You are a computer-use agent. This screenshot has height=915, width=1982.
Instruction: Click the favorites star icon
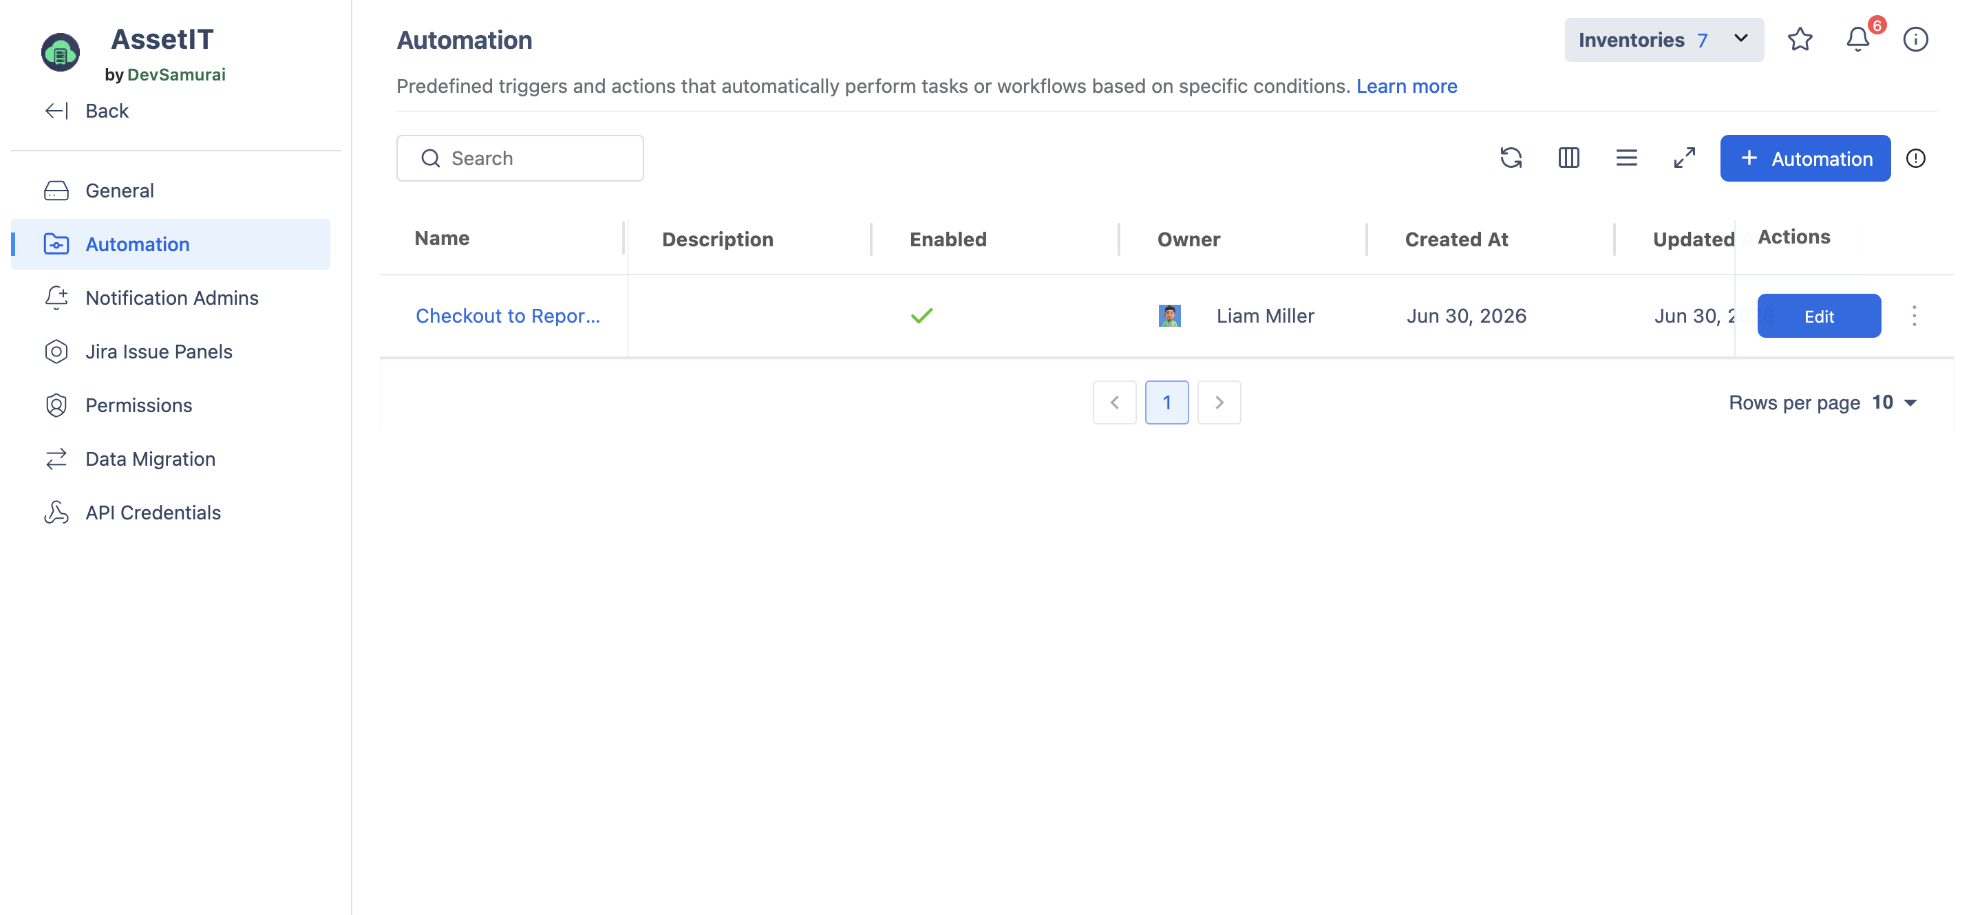(x=1800, y=39)
